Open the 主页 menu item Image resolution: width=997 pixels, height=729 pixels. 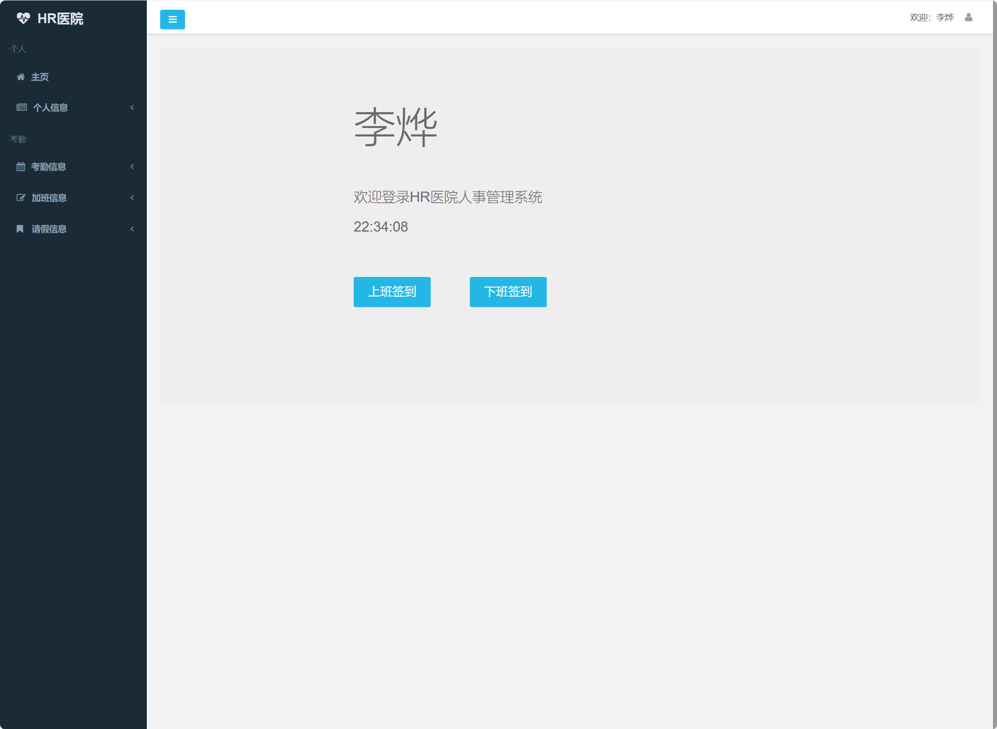coord(40,76)
